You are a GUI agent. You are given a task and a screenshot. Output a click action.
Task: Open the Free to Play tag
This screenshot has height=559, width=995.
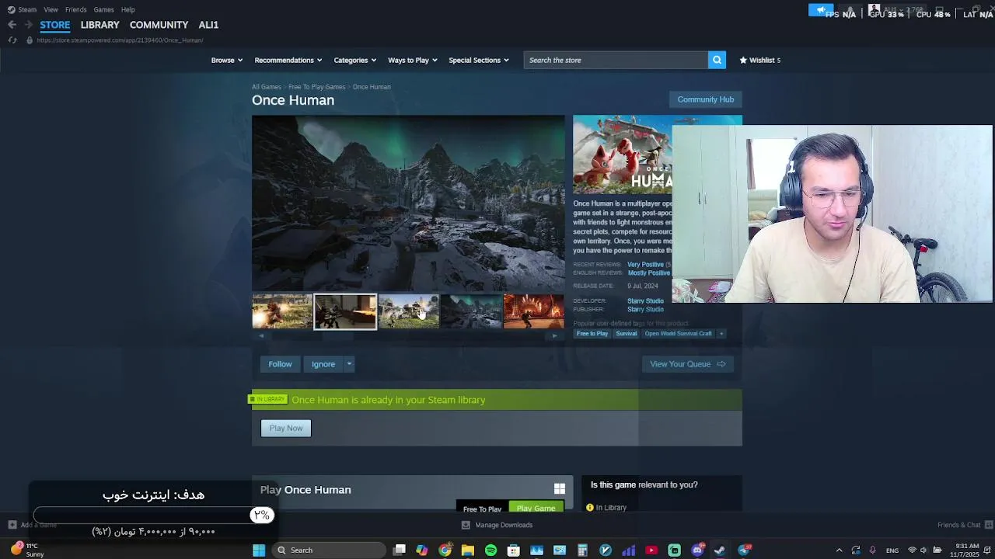(x=592, y=334)
